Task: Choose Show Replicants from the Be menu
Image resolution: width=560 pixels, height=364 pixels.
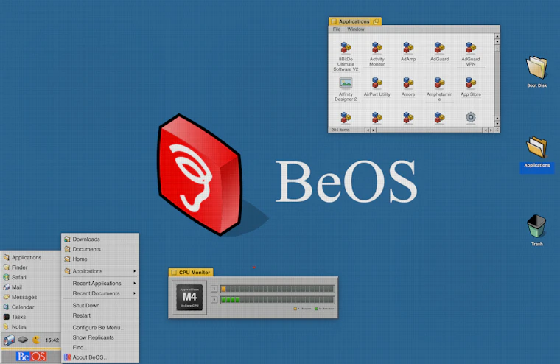Action: point(100,337)
